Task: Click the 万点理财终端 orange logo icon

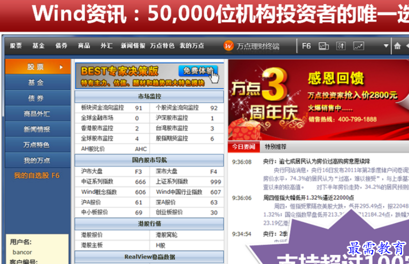Action: [x=228, y=46]
